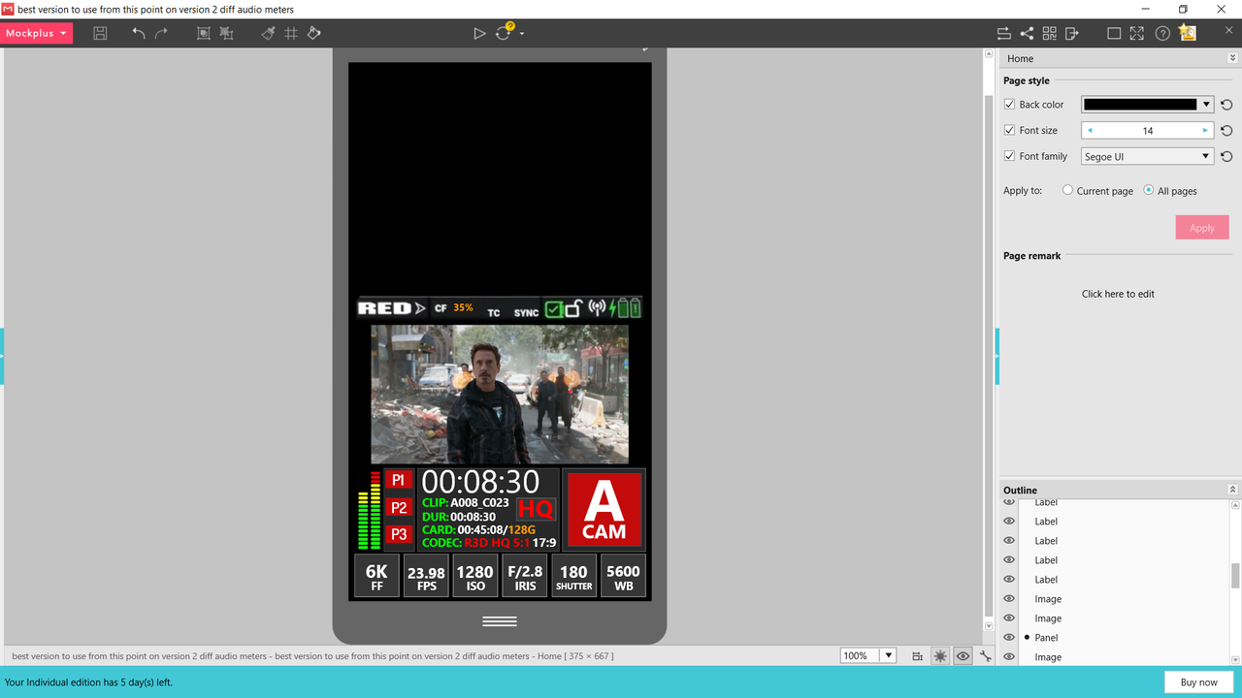Toggle the eye preview icon in status bar
The height and width of the screenshot is (698, 1242).
[963, 656]
